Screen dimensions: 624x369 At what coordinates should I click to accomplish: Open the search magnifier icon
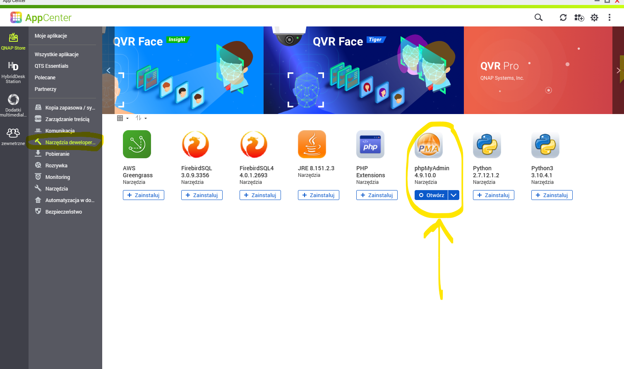pos(538,17)
